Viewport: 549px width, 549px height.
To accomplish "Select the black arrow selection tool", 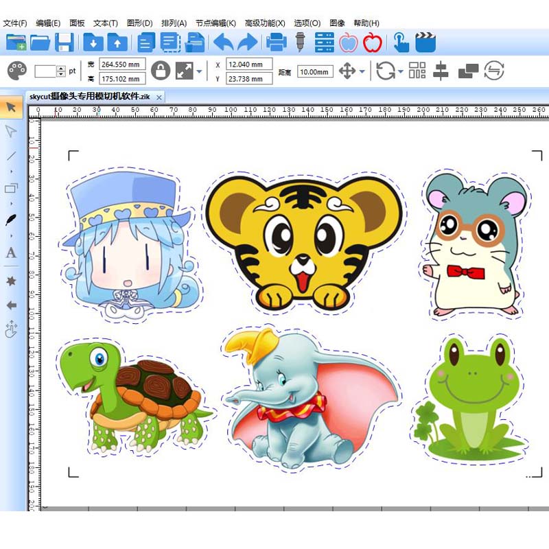I will click(x=12, y=106).
